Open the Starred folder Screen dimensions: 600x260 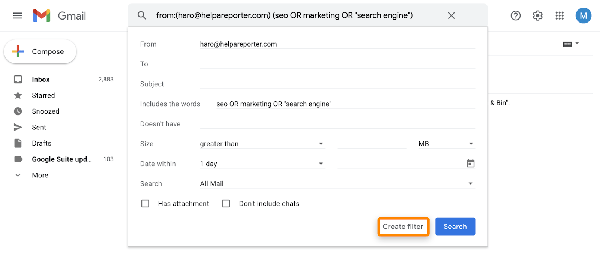point(43,95)
